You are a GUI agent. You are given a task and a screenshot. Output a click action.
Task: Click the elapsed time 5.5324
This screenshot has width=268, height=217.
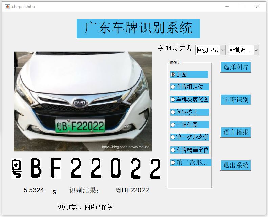(x=34, y=190)
